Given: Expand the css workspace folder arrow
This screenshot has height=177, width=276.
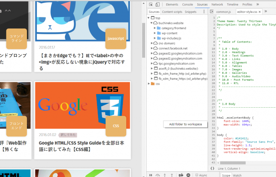Looking at the screenshot, I should pos(149,84).
